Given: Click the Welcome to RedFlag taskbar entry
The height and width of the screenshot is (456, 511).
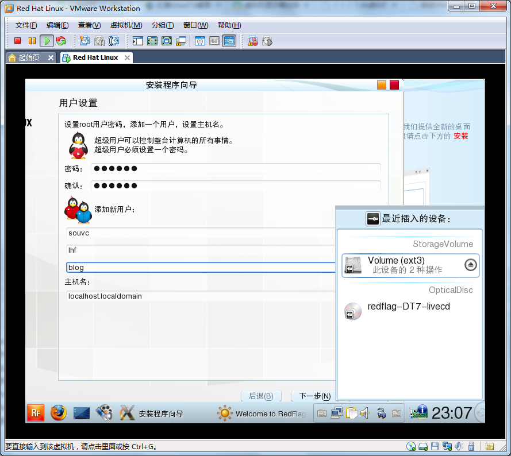Looking at the screenshot, I should (262, 414).
